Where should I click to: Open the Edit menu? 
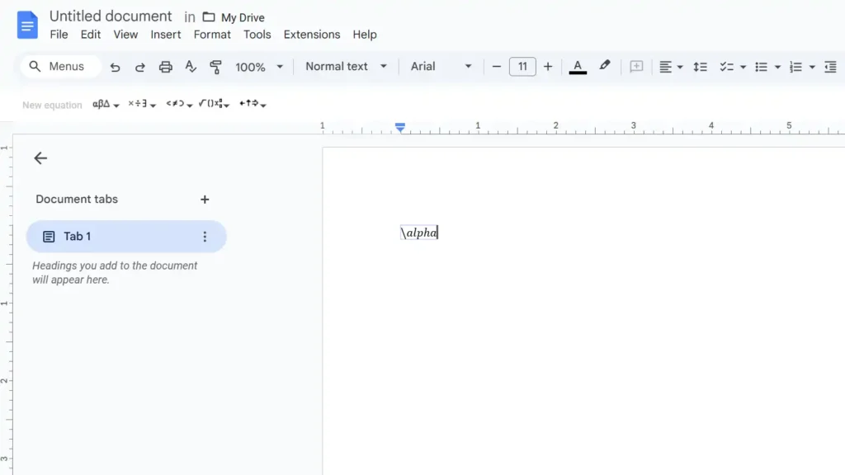click(91, 35)
